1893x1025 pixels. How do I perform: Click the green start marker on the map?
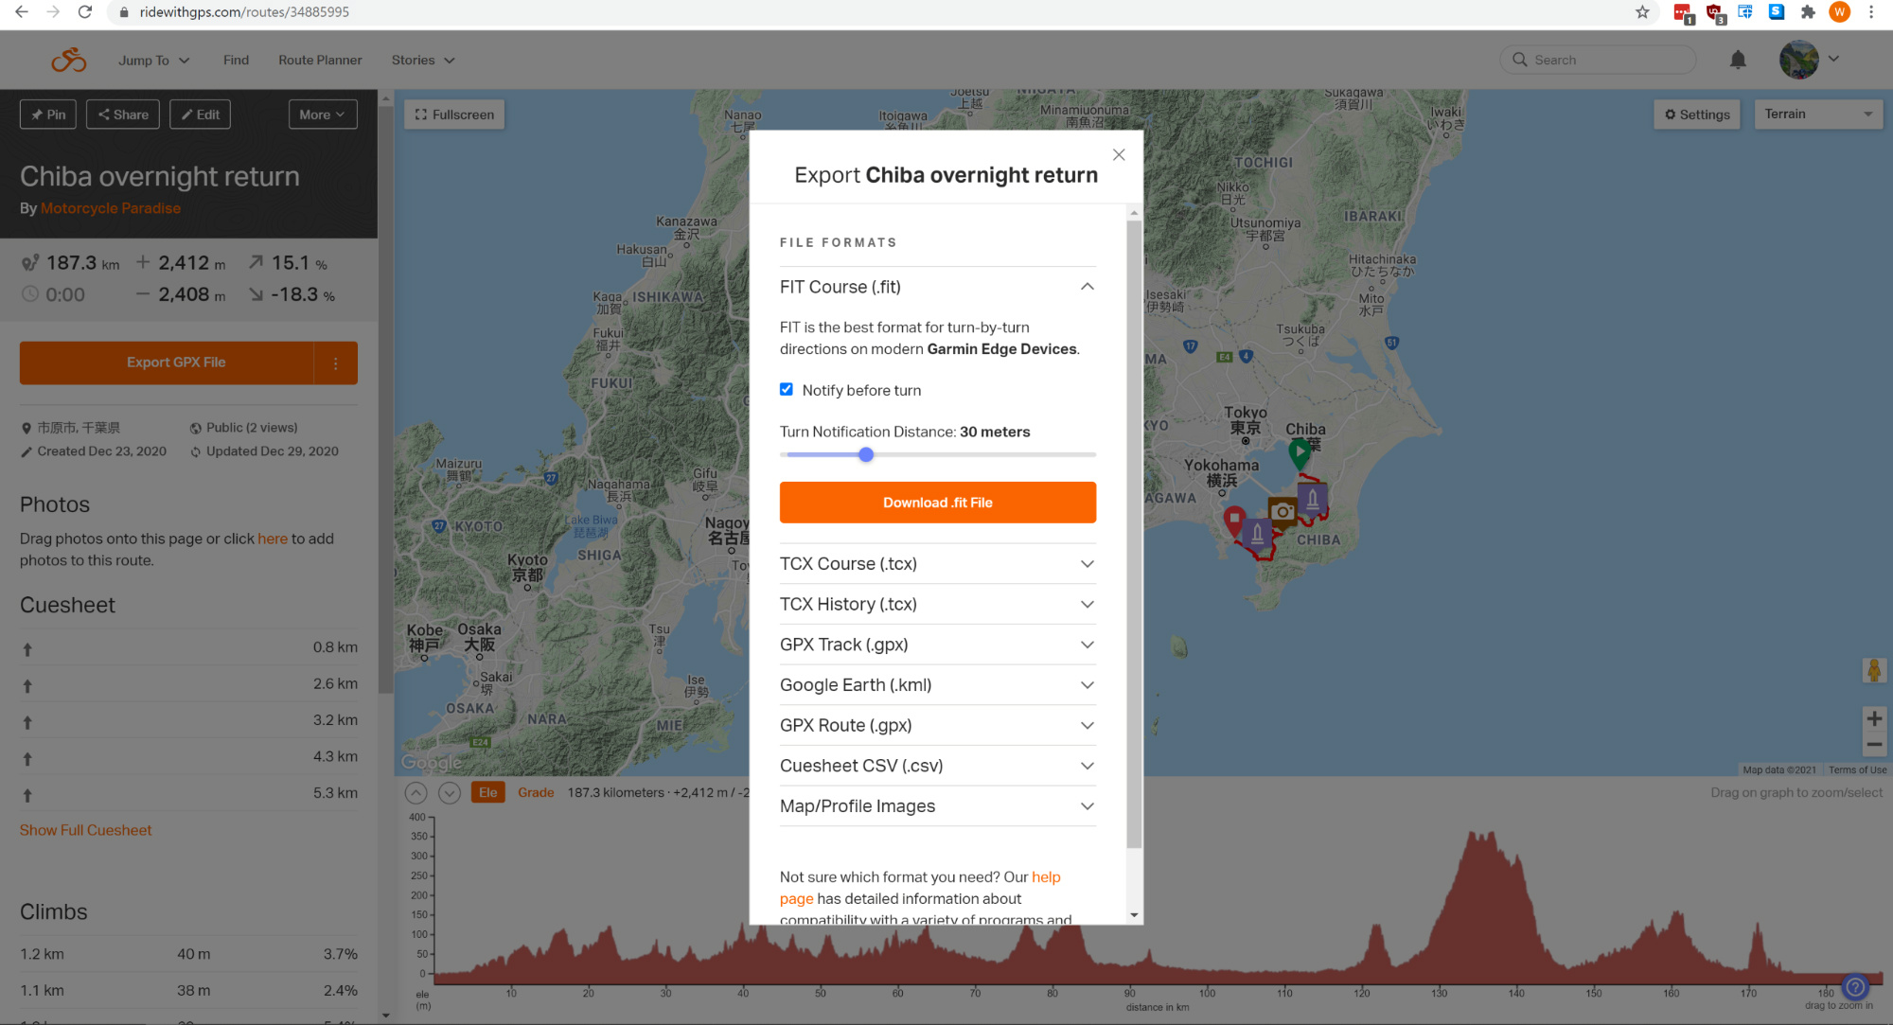coord(1300,452)
